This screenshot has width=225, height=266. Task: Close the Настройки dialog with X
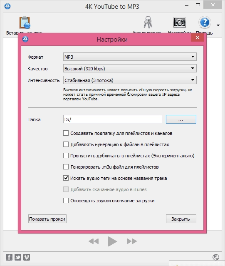click(198, 37)
